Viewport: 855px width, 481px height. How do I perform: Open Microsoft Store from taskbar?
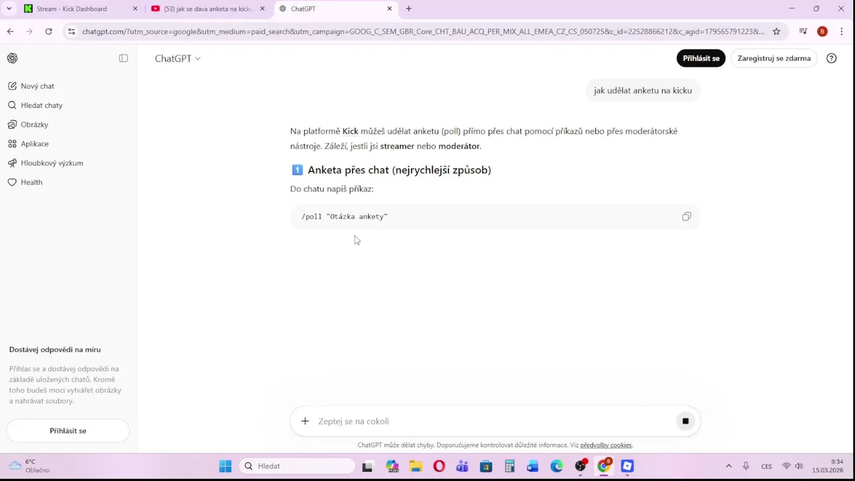(486, 466)
